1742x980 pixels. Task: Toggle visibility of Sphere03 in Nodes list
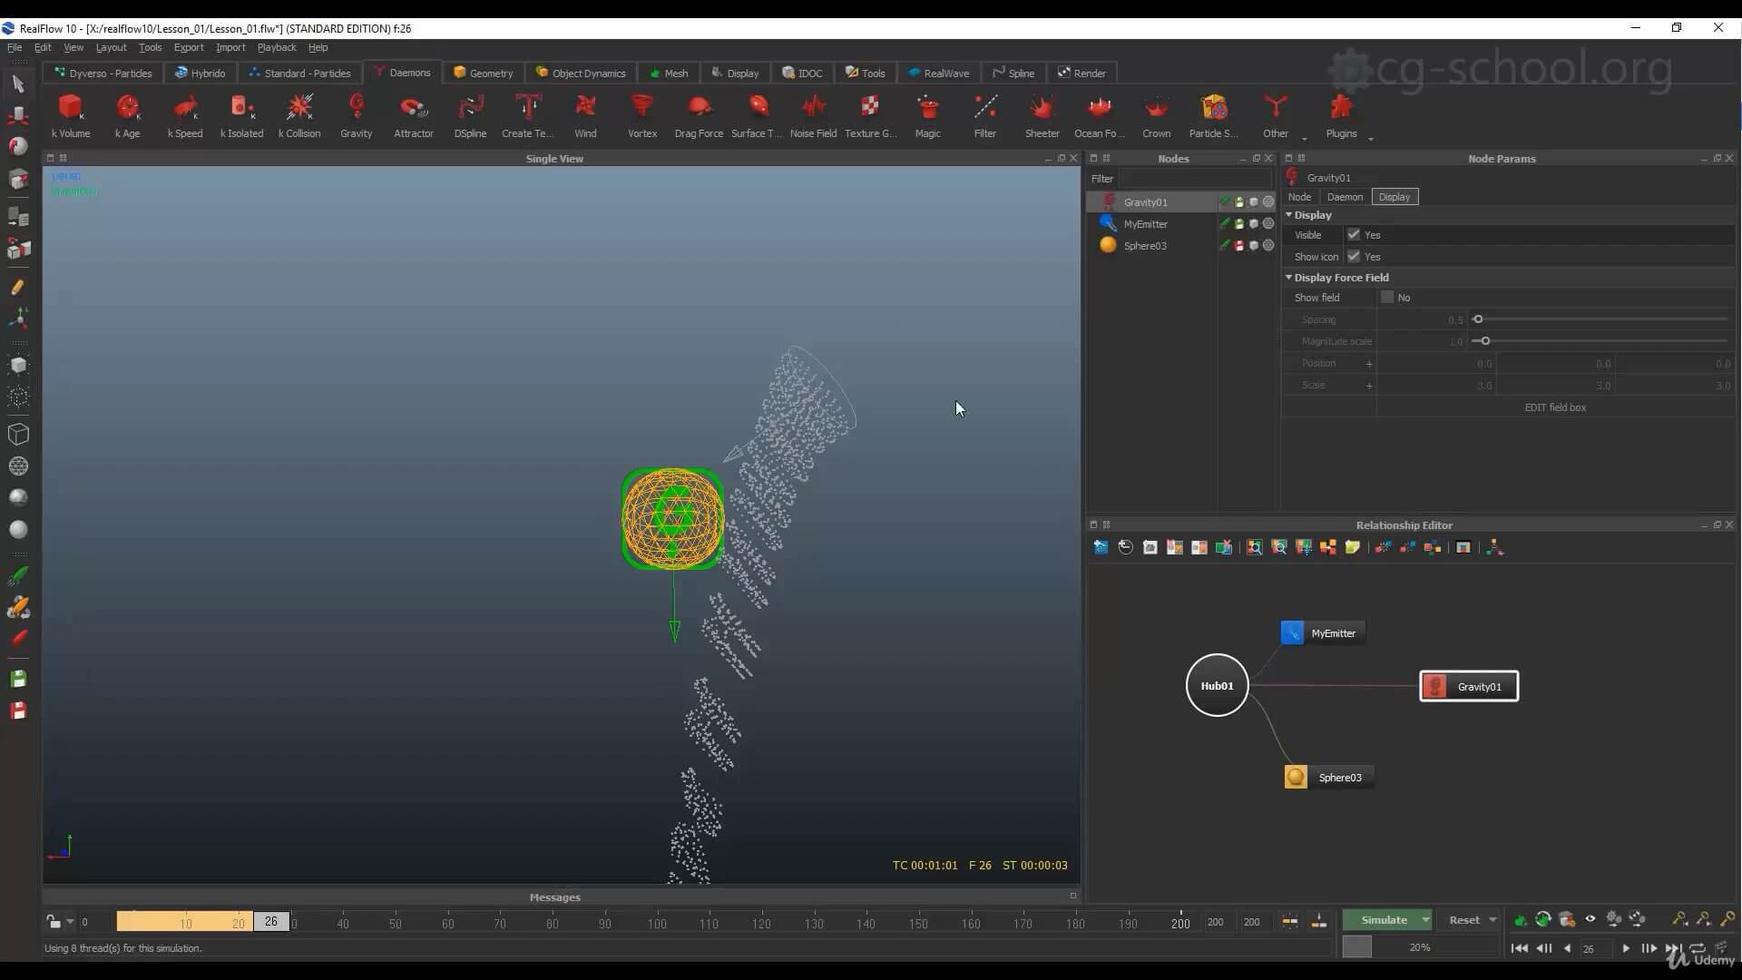(1254, 246)
